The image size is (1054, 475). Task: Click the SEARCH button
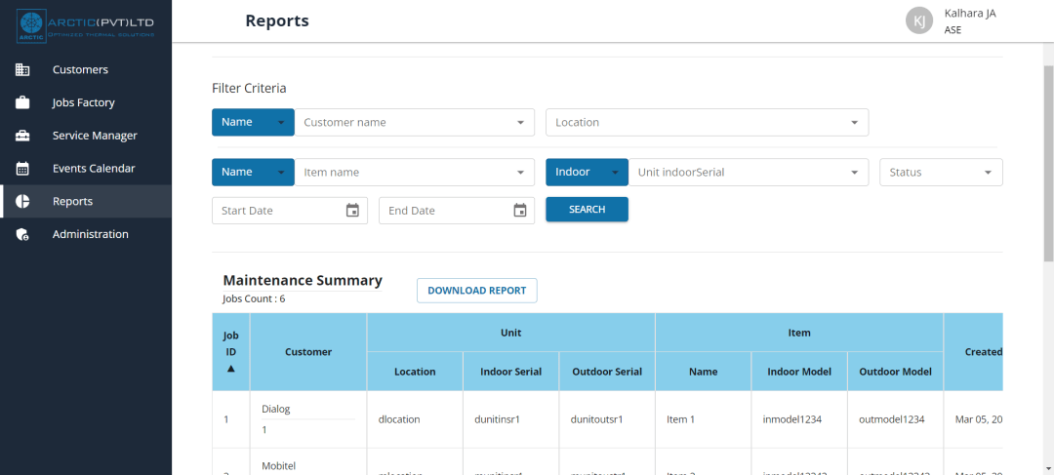[587, 209]
